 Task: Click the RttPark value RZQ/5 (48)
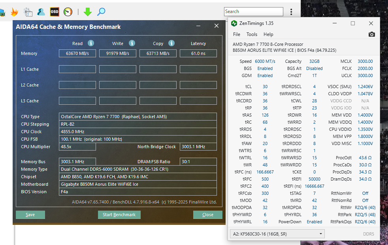[365, 215]
